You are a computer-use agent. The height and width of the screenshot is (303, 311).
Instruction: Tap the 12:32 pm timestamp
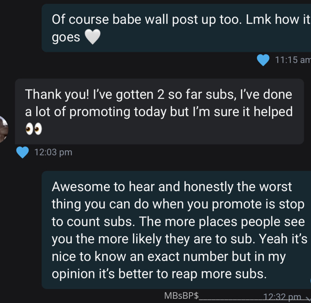[282, 297]
